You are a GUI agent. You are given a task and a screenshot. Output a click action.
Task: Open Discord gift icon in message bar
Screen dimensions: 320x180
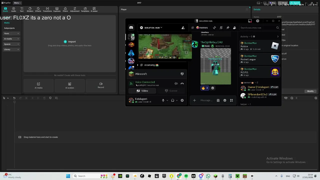tap(218, 100)
